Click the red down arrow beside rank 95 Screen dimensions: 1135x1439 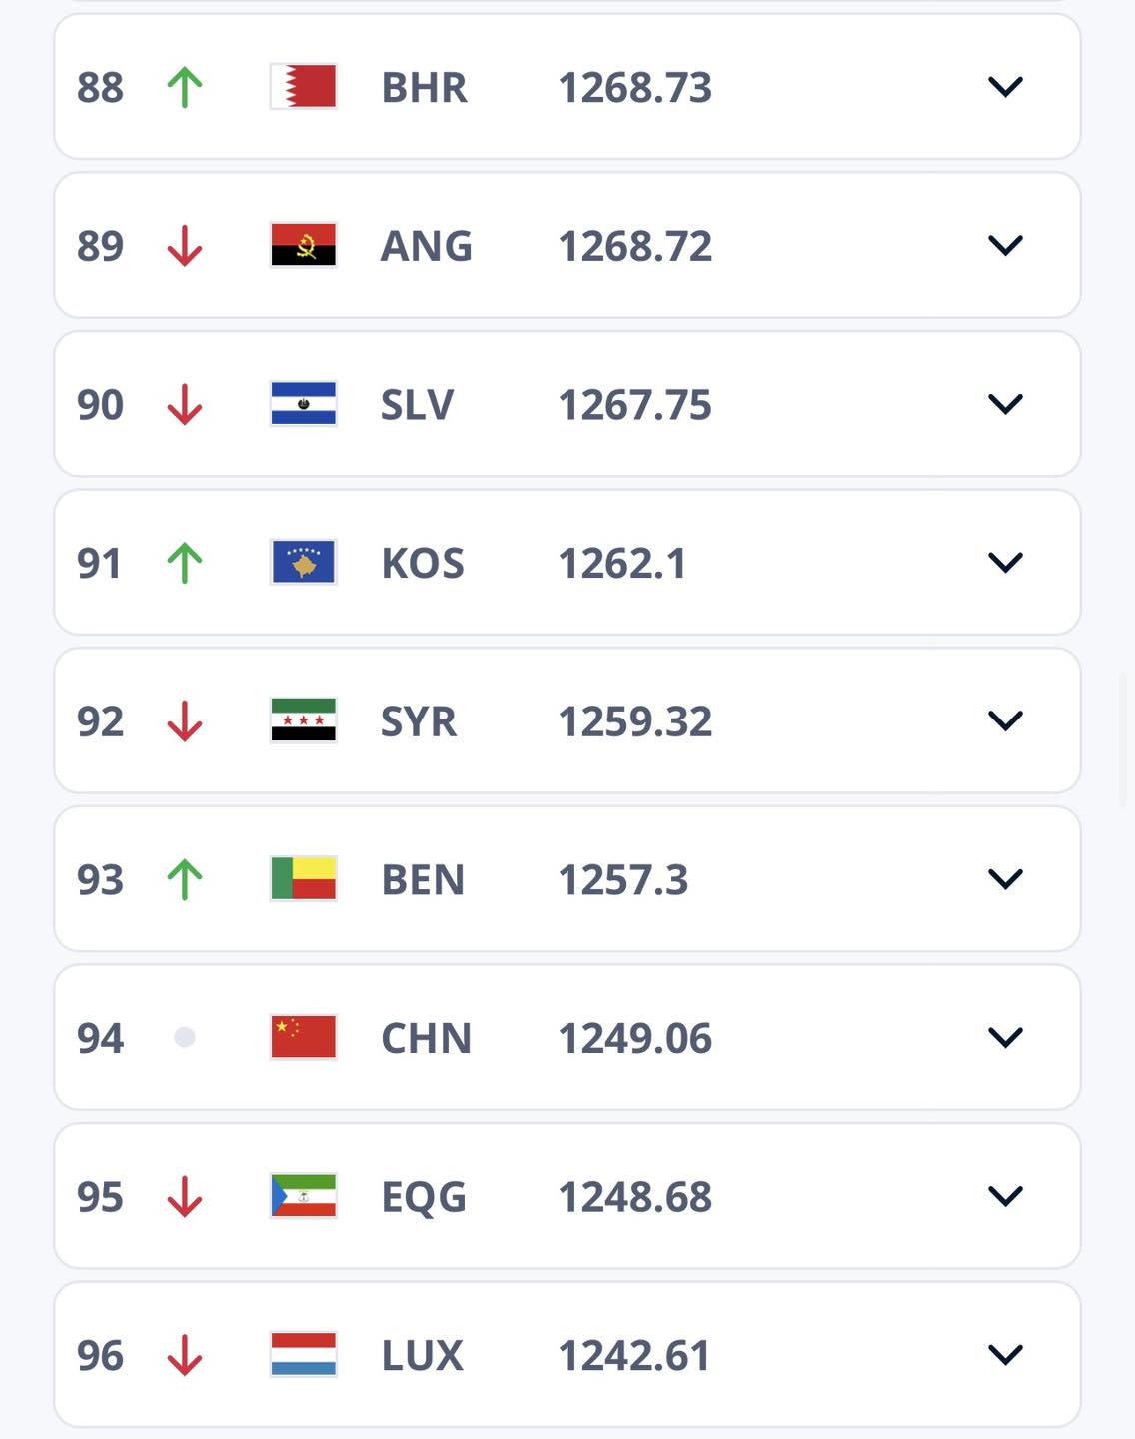(x=185, y=1196)
